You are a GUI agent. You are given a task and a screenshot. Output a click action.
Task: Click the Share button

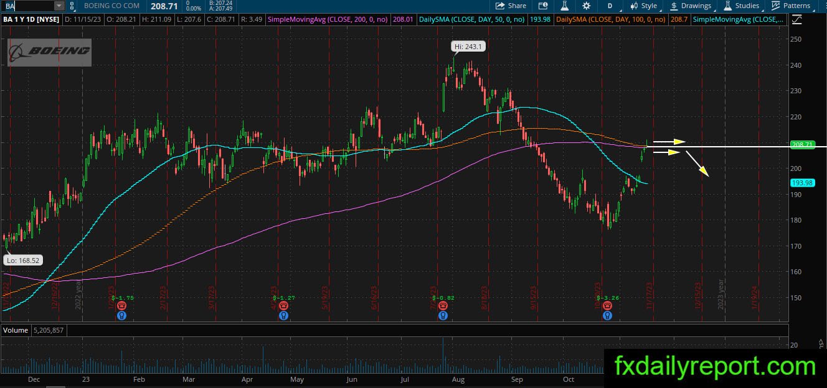(x=511, y=6)
